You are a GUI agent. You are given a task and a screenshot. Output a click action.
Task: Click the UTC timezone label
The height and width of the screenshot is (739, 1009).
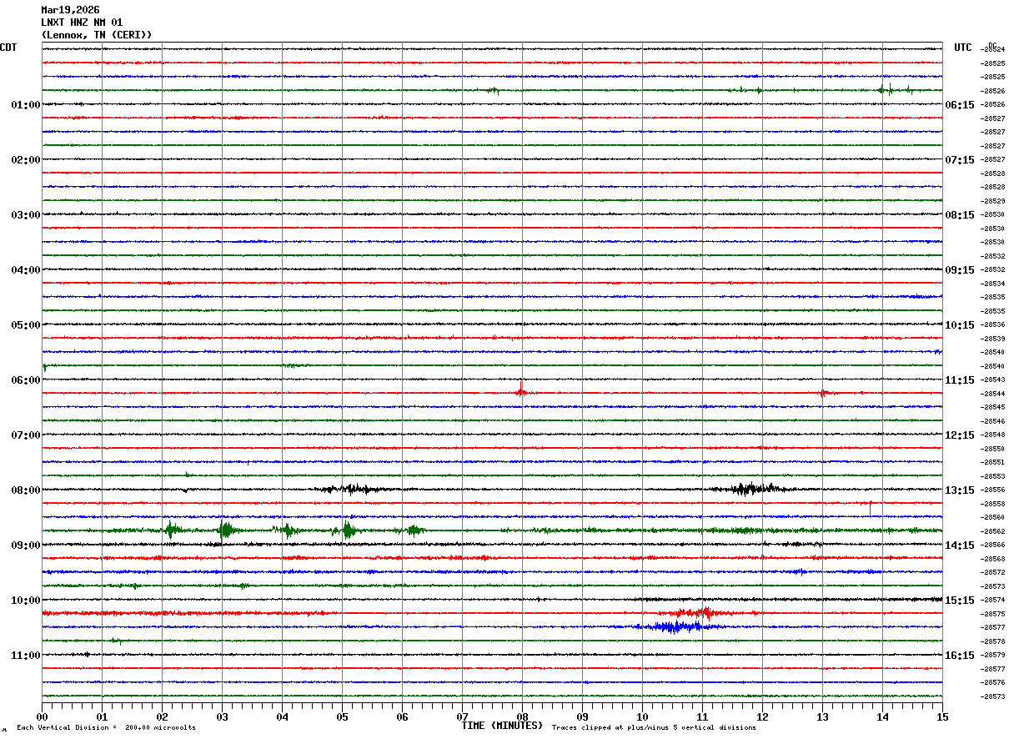click(x=963, y=48)
